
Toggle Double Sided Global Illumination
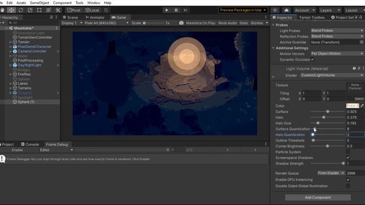pyautogui.click(x=348, y=186)
